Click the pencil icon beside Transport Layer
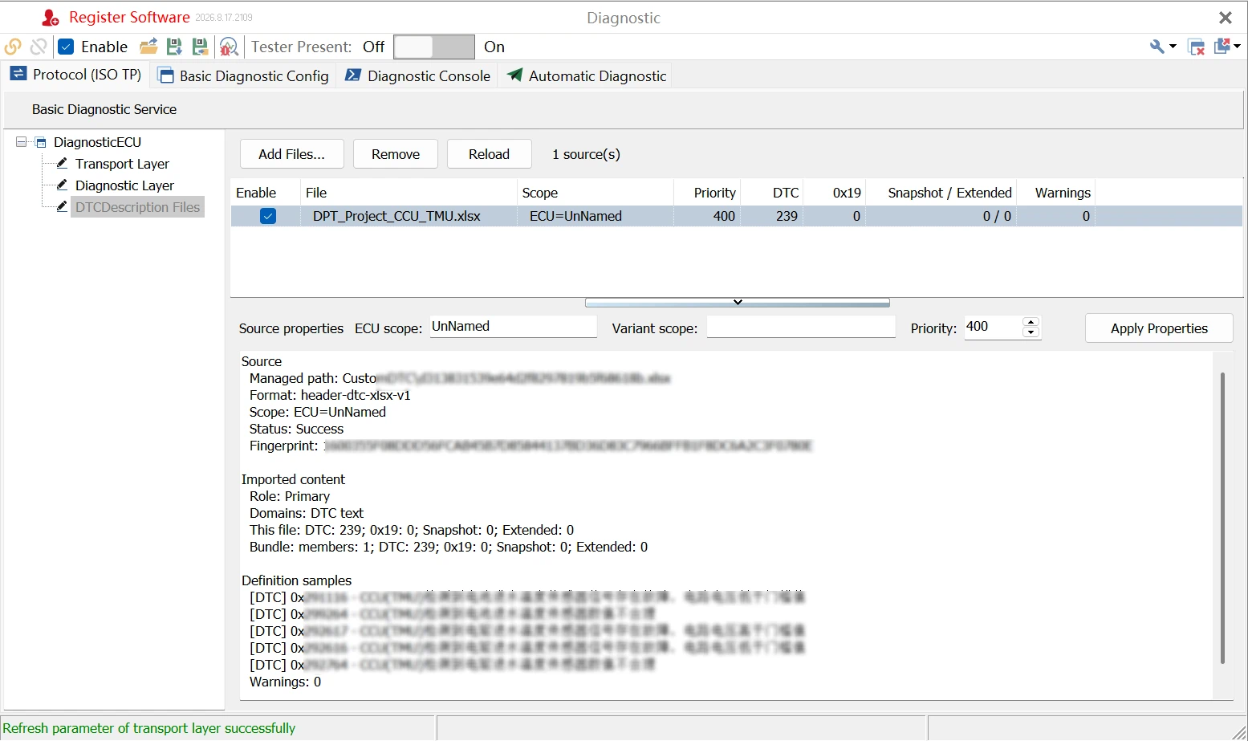The image size is (1248, 741). [62, 163]
